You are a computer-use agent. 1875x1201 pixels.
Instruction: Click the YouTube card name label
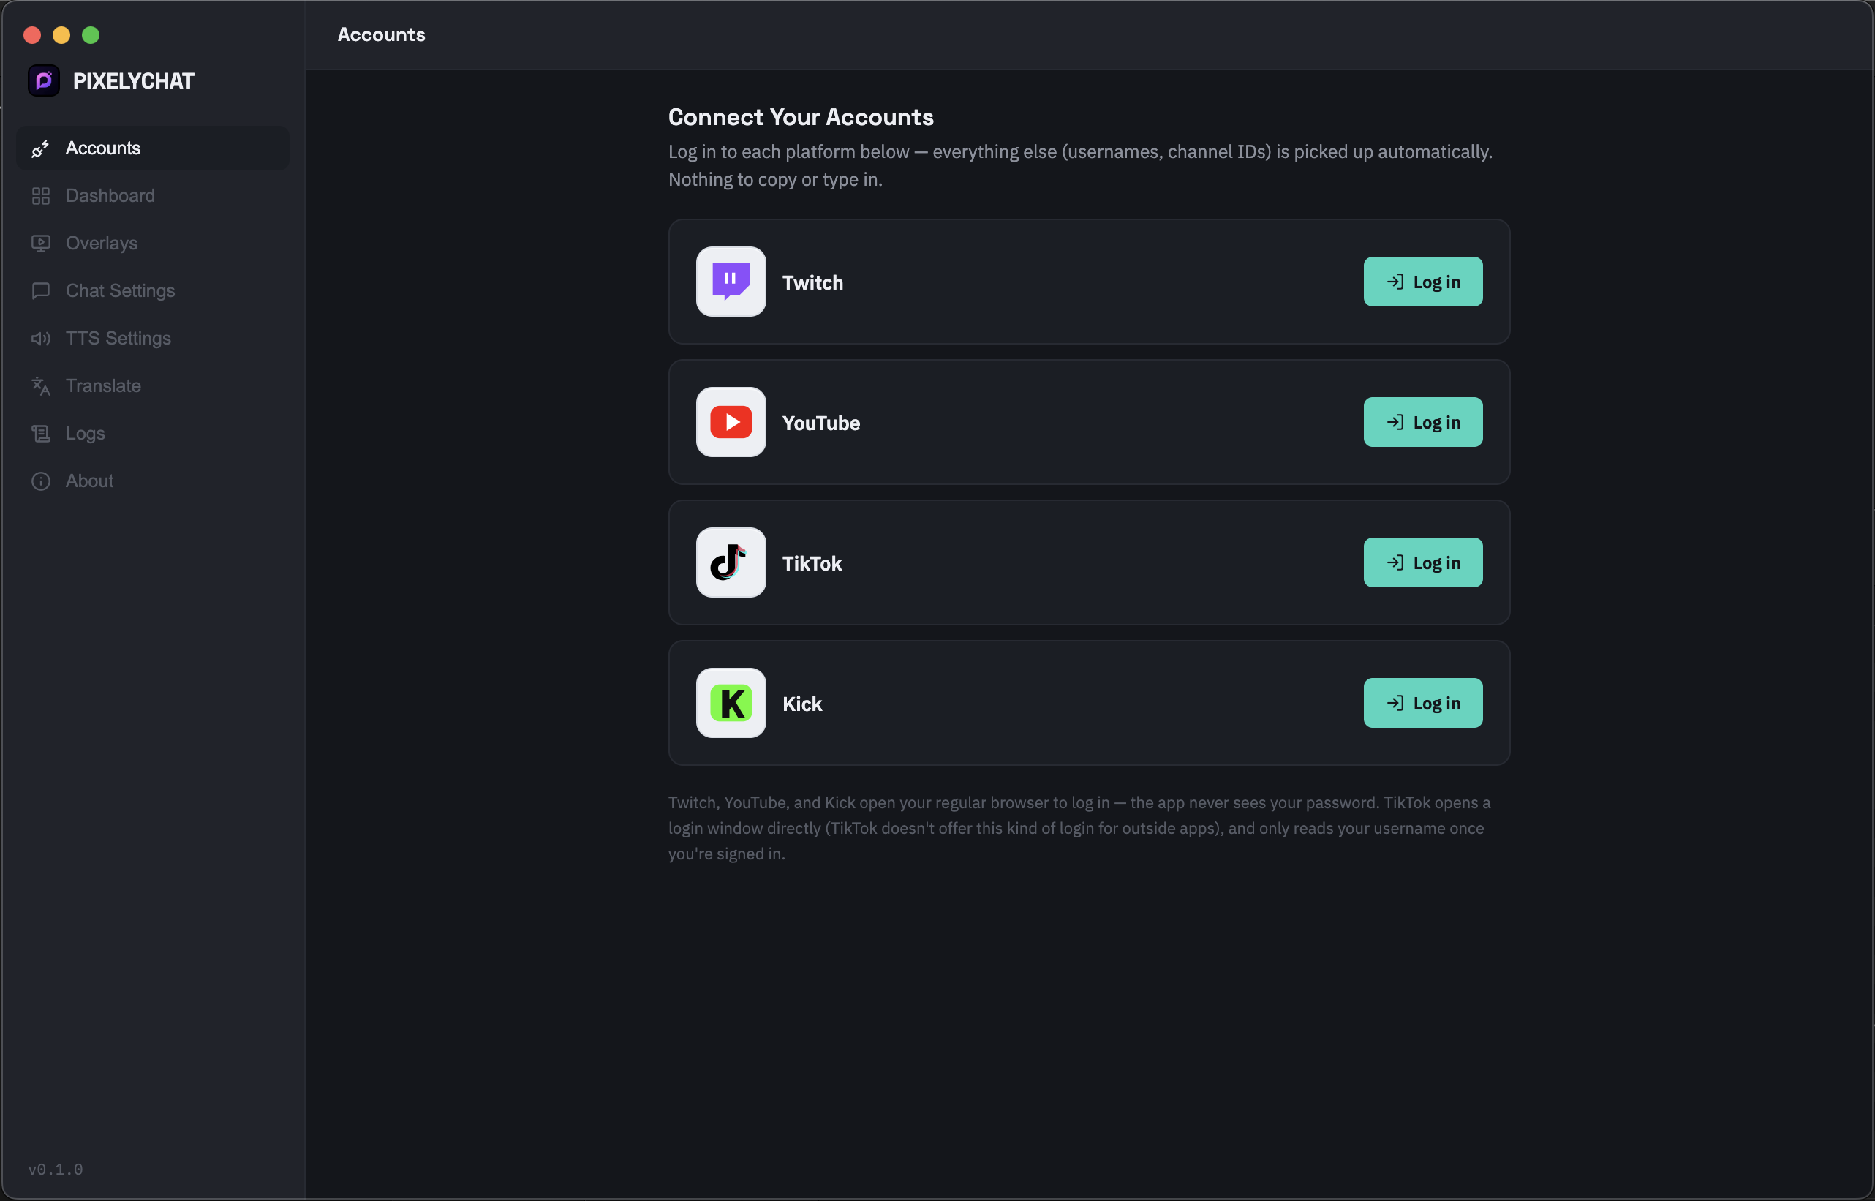pos(821,423)
